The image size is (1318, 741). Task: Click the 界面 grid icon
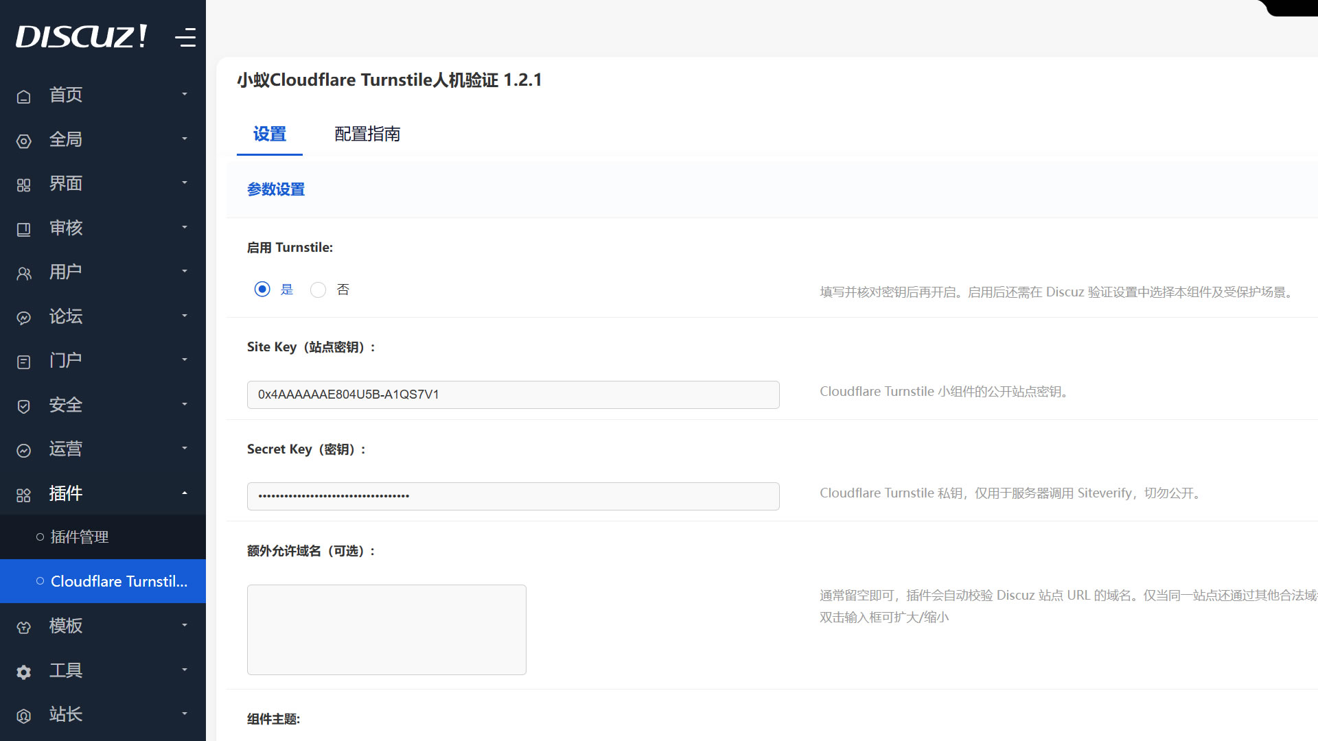pos(23,185)
